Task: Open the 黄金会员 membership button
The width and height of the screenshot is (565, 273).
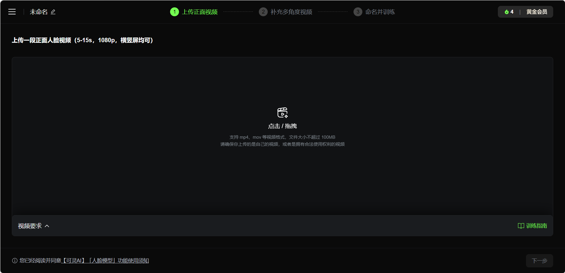Action: click(x=537, y=12)
